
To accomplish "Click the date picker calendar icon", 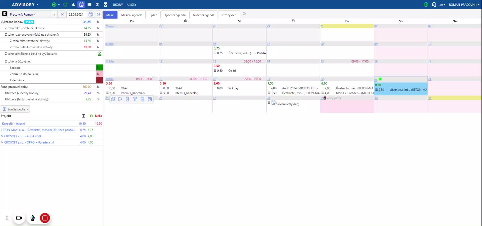I will point(91,15).
